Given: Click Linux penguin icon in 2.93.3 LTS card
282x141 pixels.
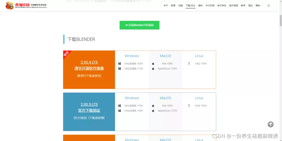Looking at the screenshot, I should tap(189, 106).
